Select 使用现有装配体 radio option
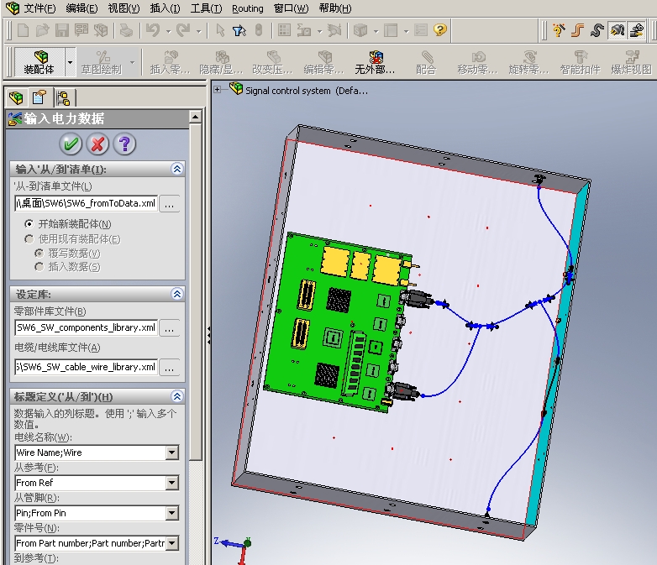657x565 pixels. pos(29,239)
